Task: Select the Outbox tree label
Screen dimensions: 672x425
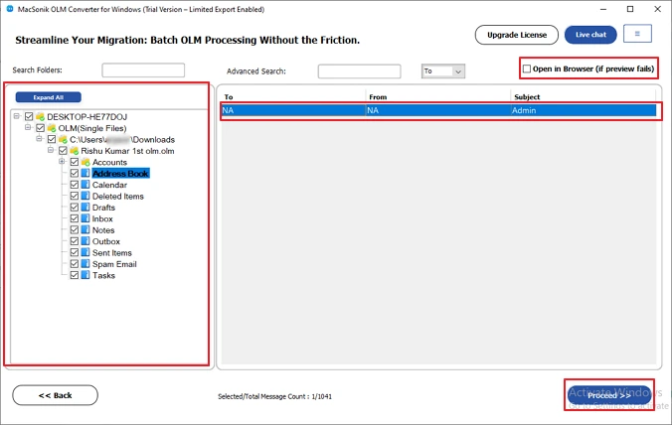Action: [105, 241]
